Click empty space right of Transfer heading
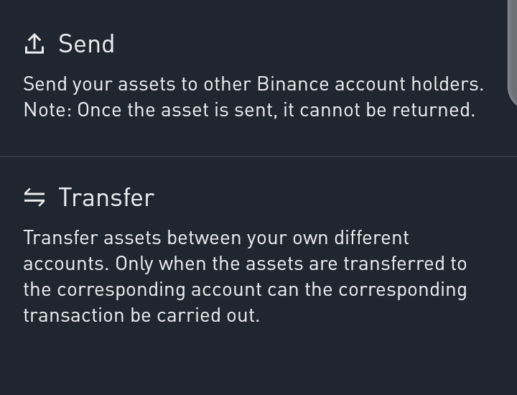 [330, 197]
